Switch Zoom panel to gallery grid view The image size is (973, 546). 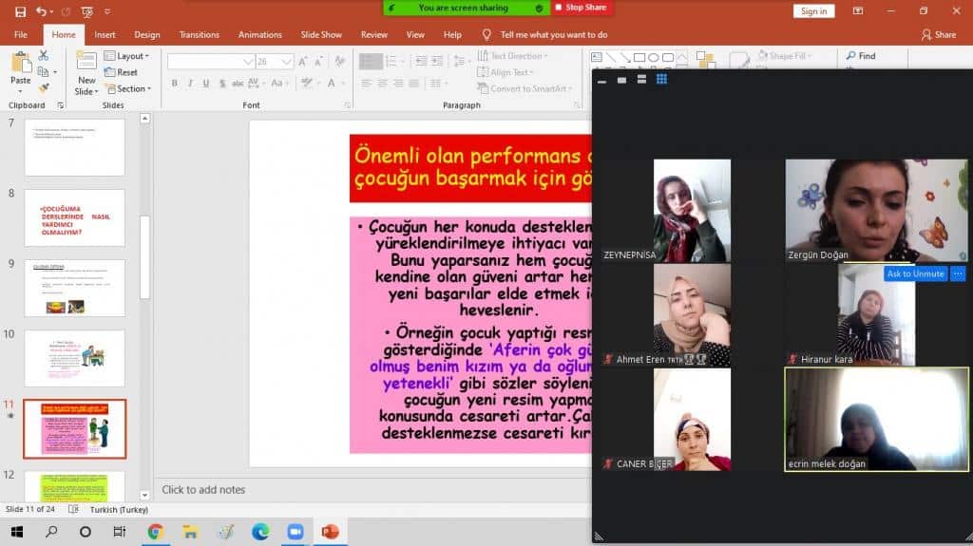click(x=661, y=80)
